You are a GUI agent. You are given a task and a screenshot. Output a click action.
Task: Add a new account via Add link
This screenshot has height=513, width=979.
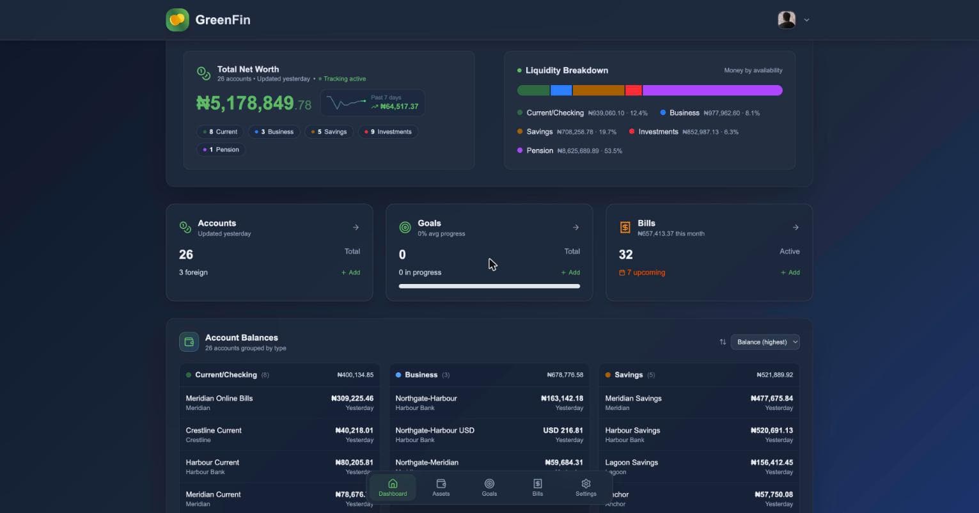click(350, 272)
